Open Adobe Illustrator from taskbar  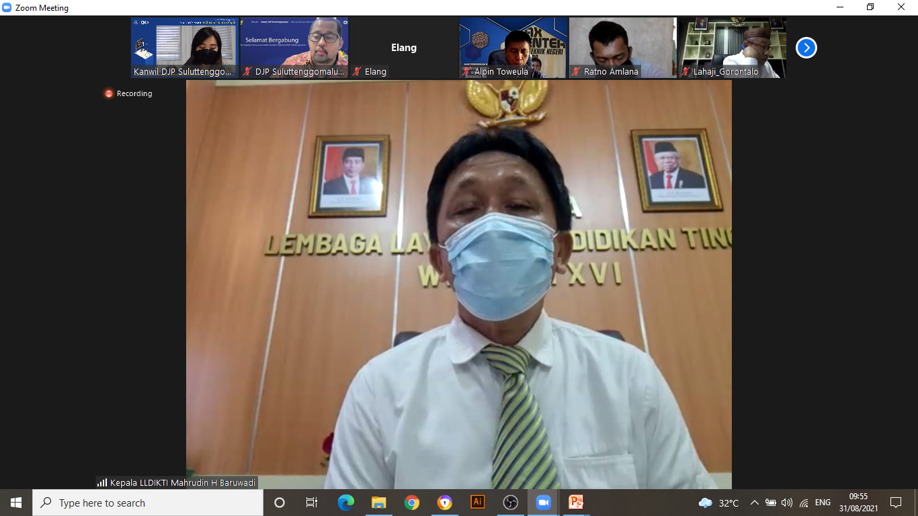[477, 503]
